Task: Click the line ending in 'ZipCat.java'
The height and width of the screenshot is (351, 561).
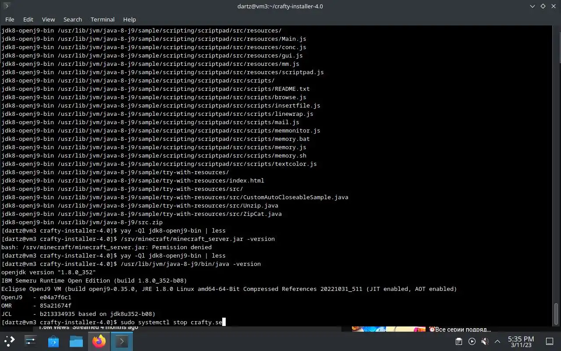Action: point(142,214)
